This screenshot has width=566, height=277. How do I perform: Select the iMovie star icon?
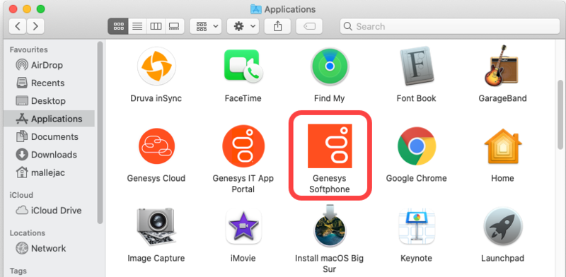pos(243,227)
